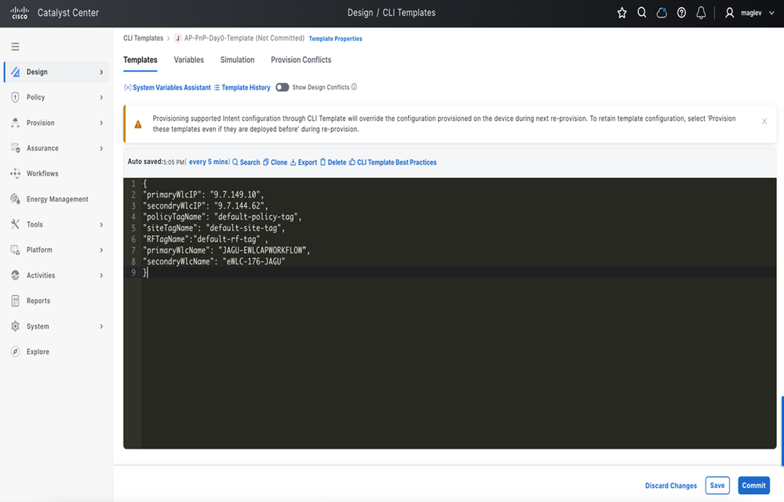Expand the Design menu chevron
Image resolution: width=784 pixels, height=502 pixels.
(101, 72)
